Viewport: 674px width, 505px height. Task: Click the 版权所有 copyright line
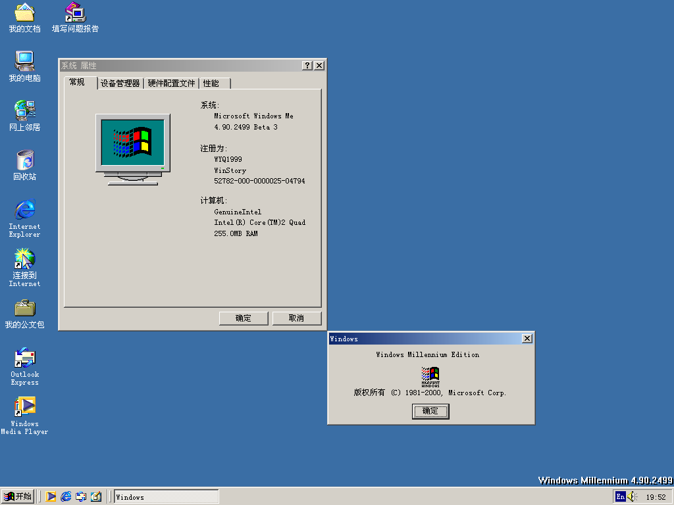430,393
